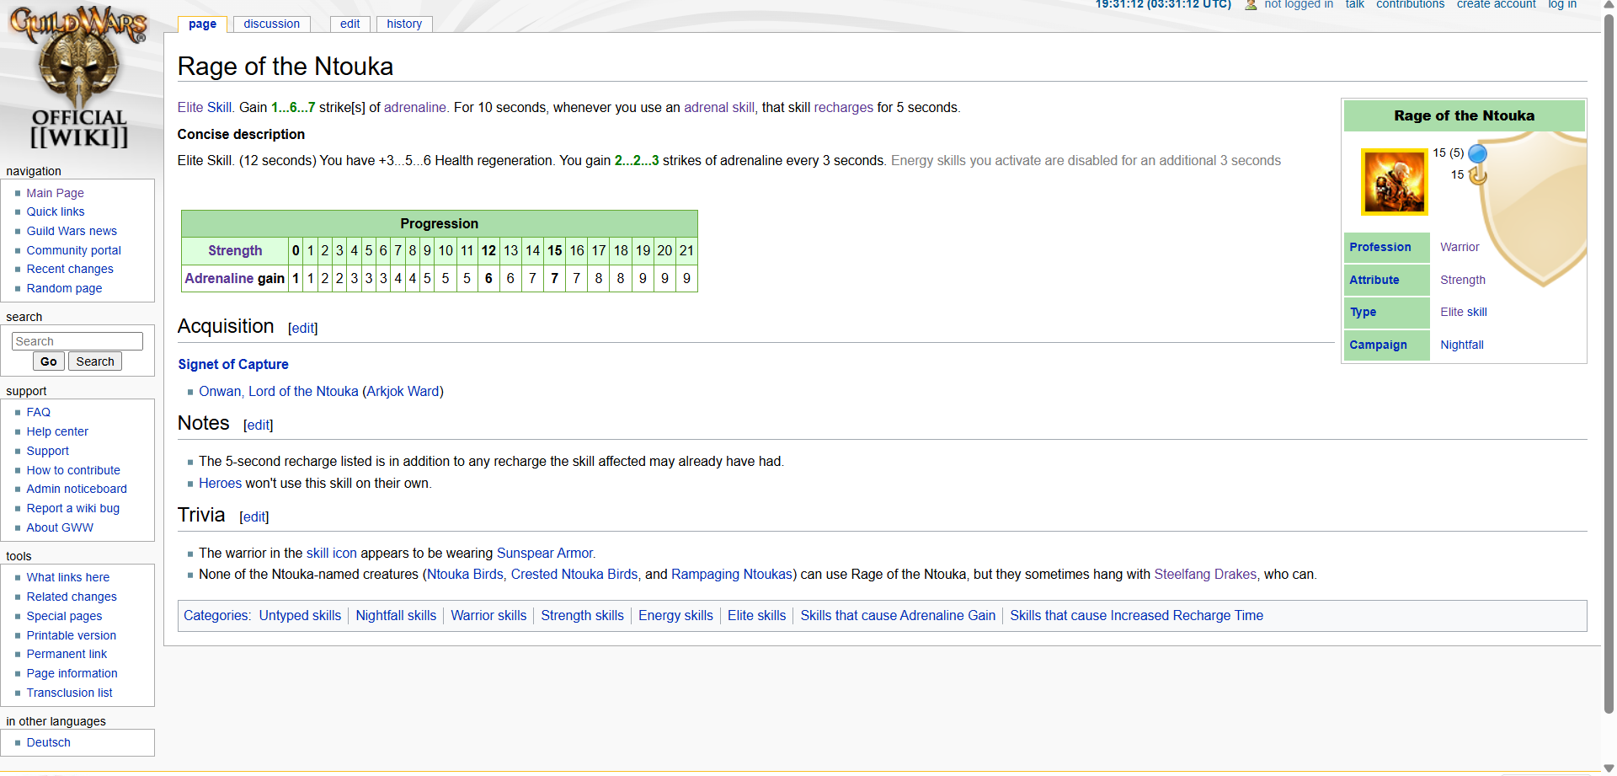Open What links here

[x=68, y=577]
